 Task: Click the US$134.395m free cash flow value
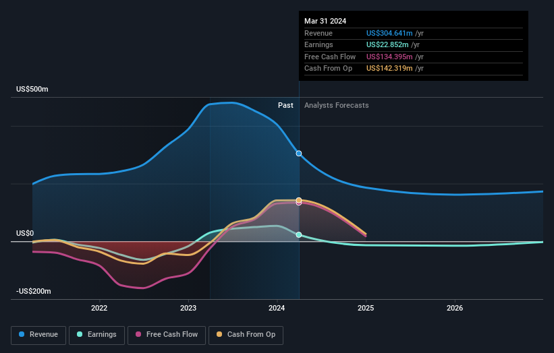pos(389,57)
